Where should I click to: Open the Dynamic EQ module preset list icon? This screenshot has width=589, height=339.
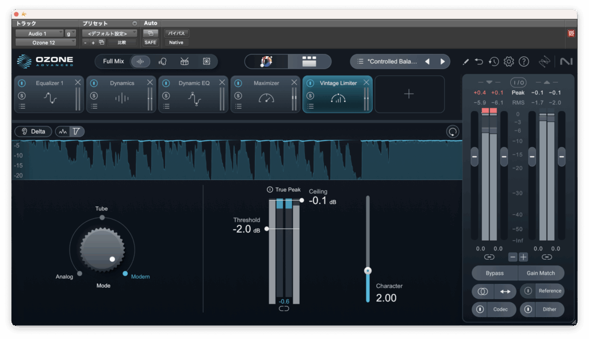tap(166, 106)
